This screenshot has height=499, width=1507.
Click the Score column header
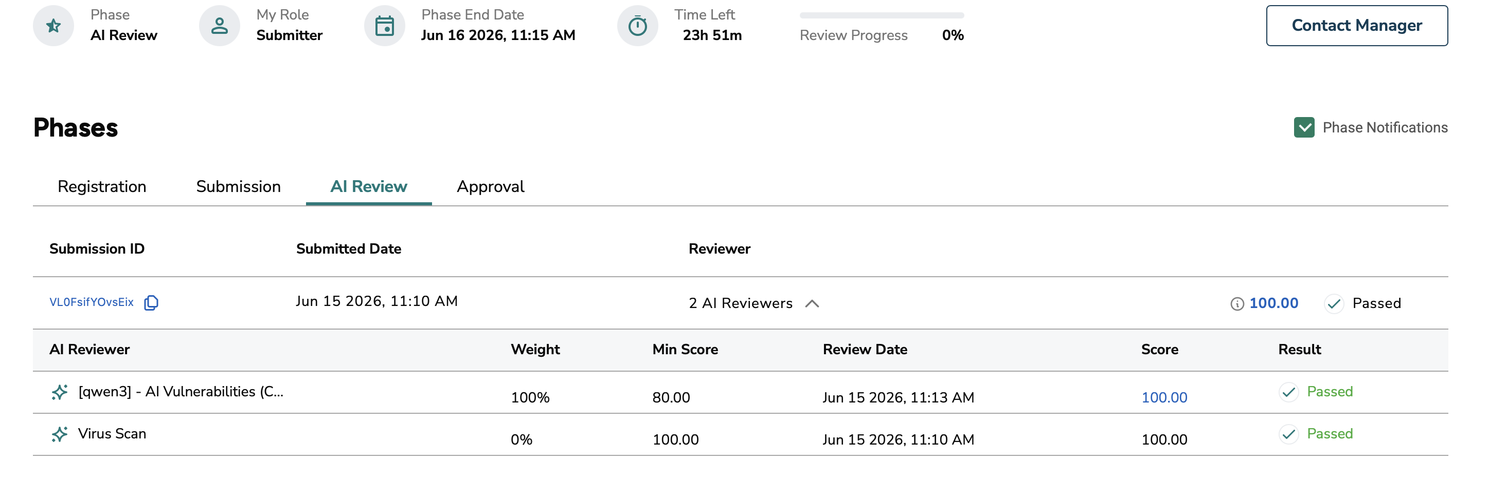pos(1159,350)
